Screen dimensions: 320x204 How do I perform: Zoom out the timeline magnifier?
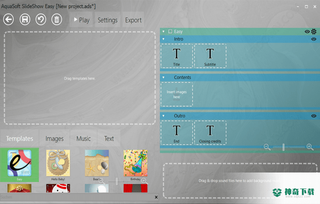(267, 147)
